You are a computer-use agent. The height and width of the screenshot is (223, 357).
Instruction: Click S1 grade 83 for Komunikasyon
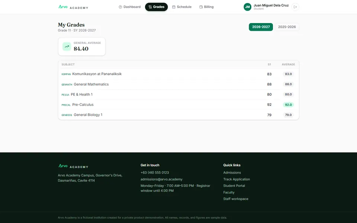[x=269, y=74]
